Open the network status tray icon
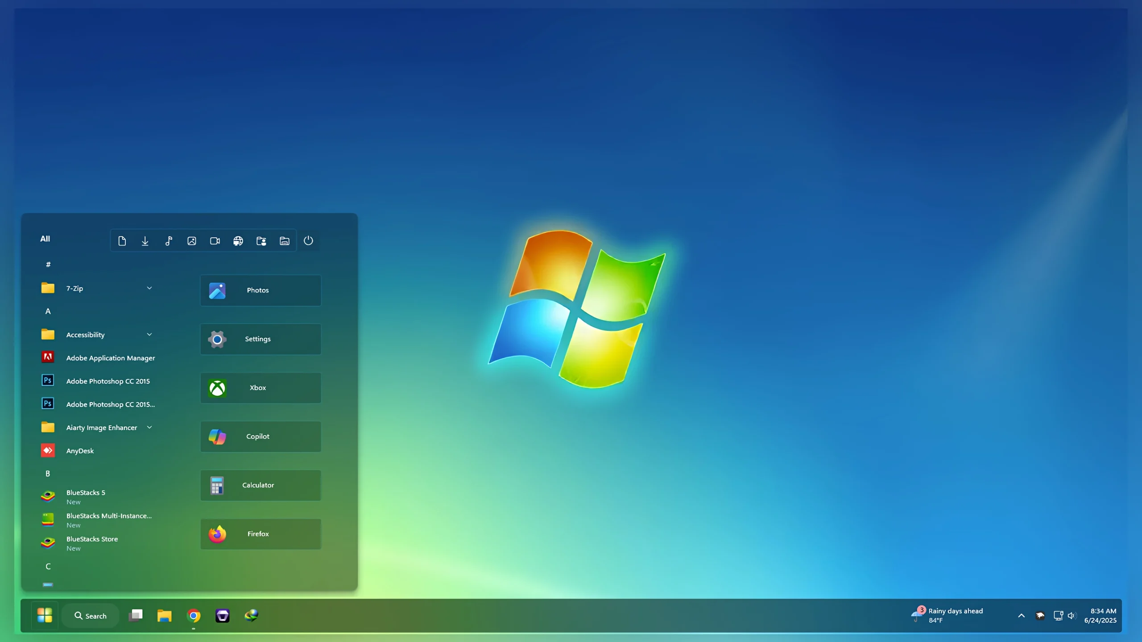Screen dimensions: 1142x642 [x=1058, y=616]
